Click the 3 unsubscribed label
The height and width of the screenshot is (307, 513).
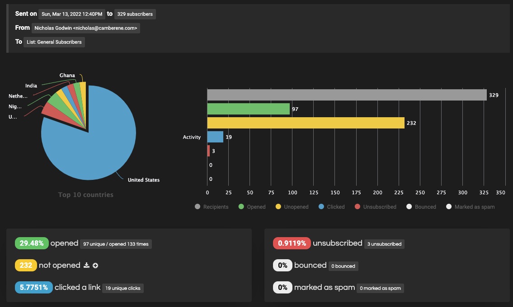(384, 244)
